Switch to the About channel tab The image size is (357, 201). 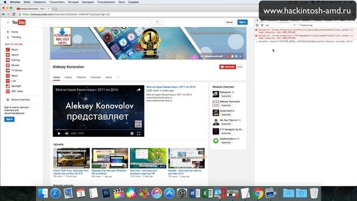pyautogui.click(x=109, y=77)
